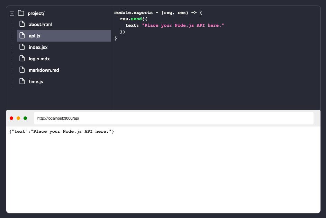Image resolution: width=326 pixels, height=218 pixels.
Task: Click the markdown.md file icon
Action: pos(22,70)
